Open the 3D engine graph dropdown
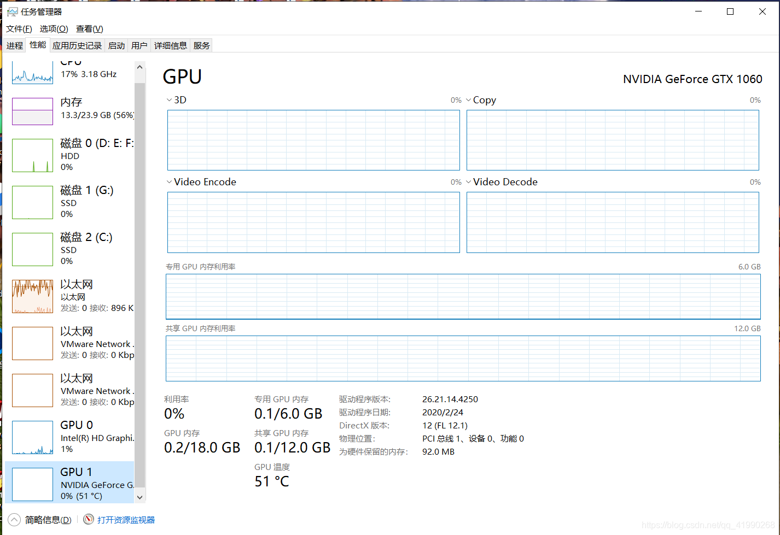 pyautogui.click(x=169, y=100)
